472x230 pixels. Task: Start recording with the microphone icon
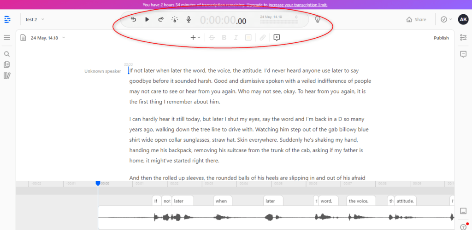pos(188,20)
